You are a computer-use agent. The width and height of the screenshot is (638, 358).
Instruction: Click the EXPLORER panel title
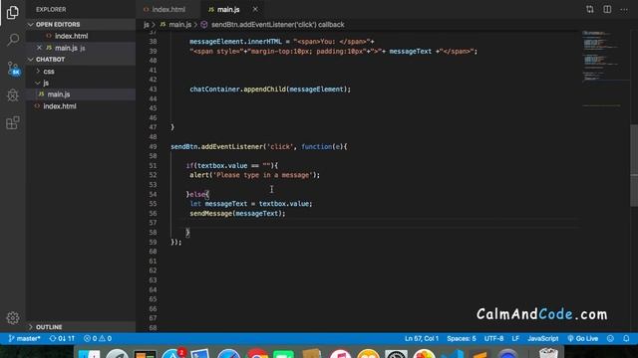click(51, 9)
